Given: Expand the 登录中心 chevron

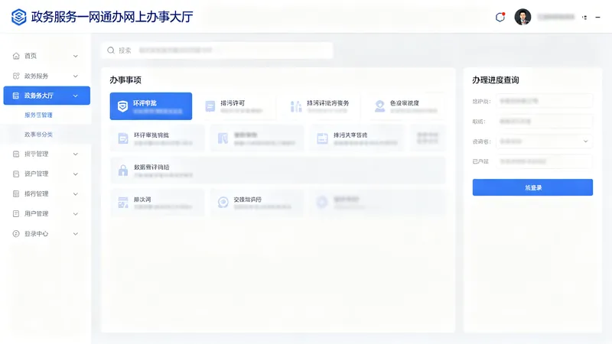Looking at the screenshot, I should click(x=75, y=234).
